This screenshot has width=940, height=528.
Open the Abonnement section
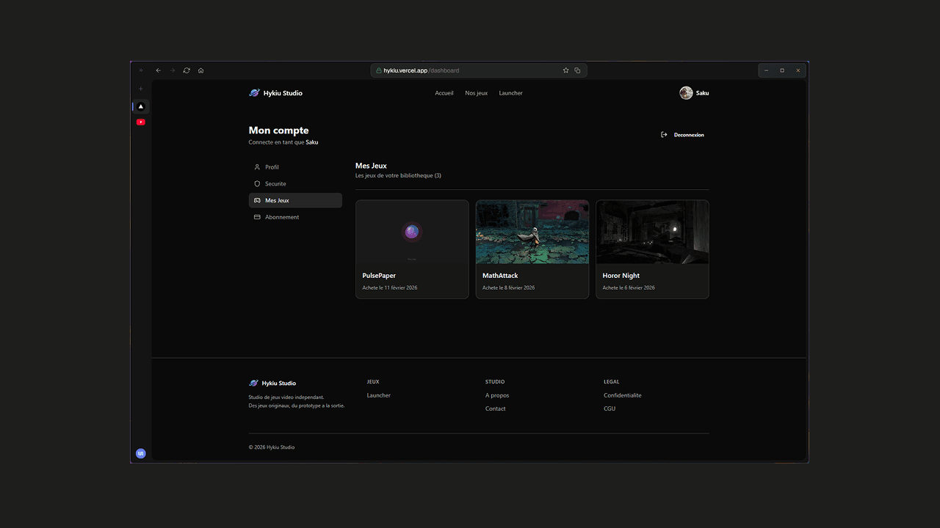click(282, 217)
